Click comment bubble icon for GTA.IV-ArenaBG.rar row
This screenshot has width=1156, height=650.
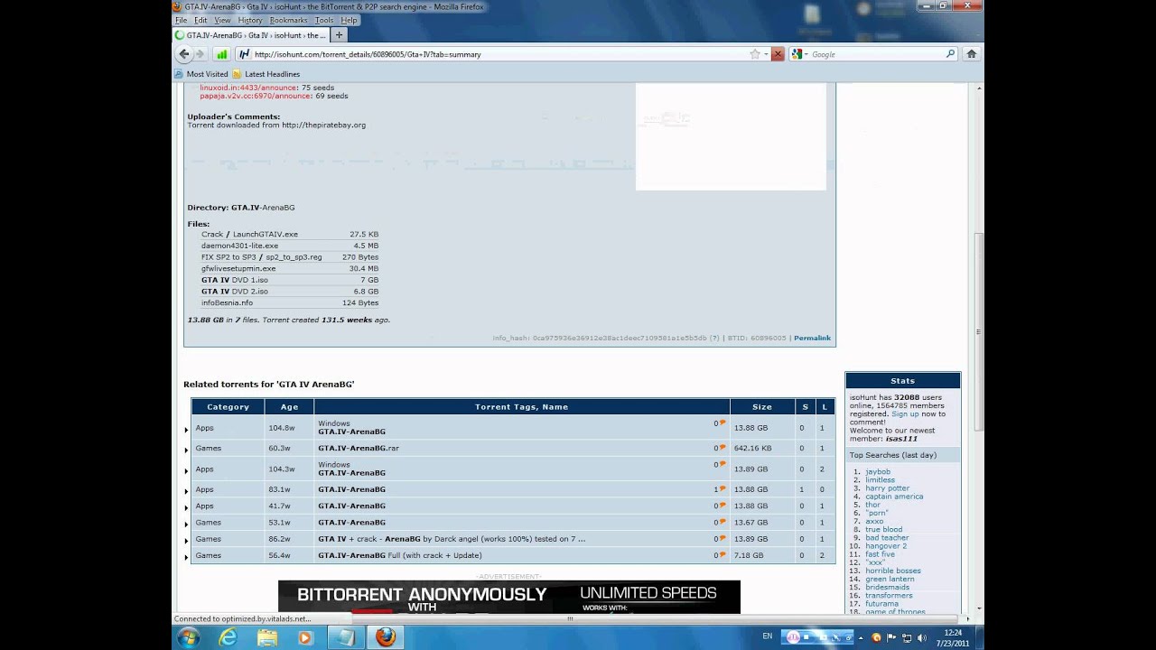click(722, 448)
